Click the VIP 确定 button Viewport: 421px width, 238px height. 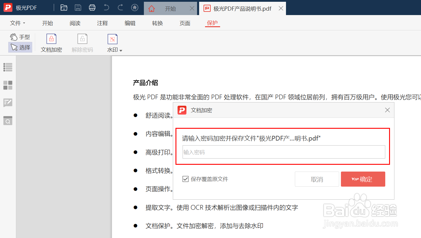point(363,179)
